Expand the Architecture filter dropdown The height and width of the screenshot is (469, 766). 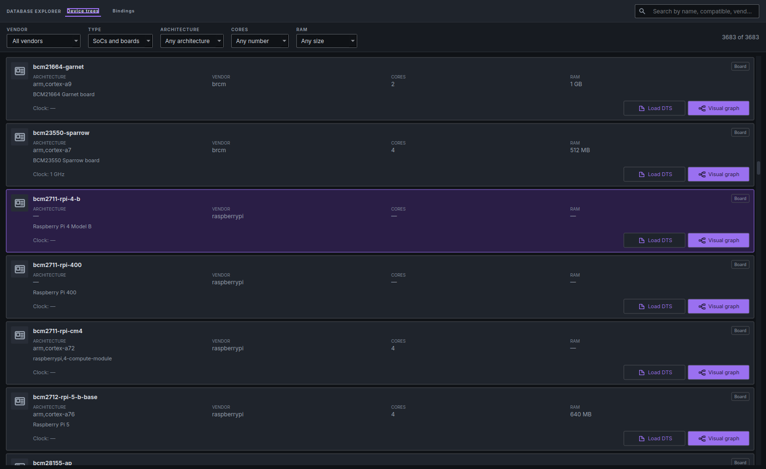[x=192, y=41]
